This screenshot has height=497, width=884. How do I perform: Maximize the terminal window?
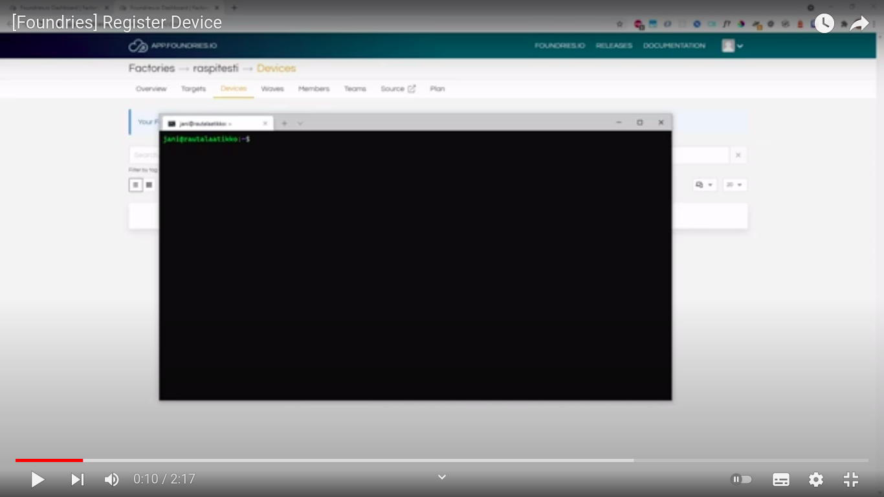coord(639,122)
